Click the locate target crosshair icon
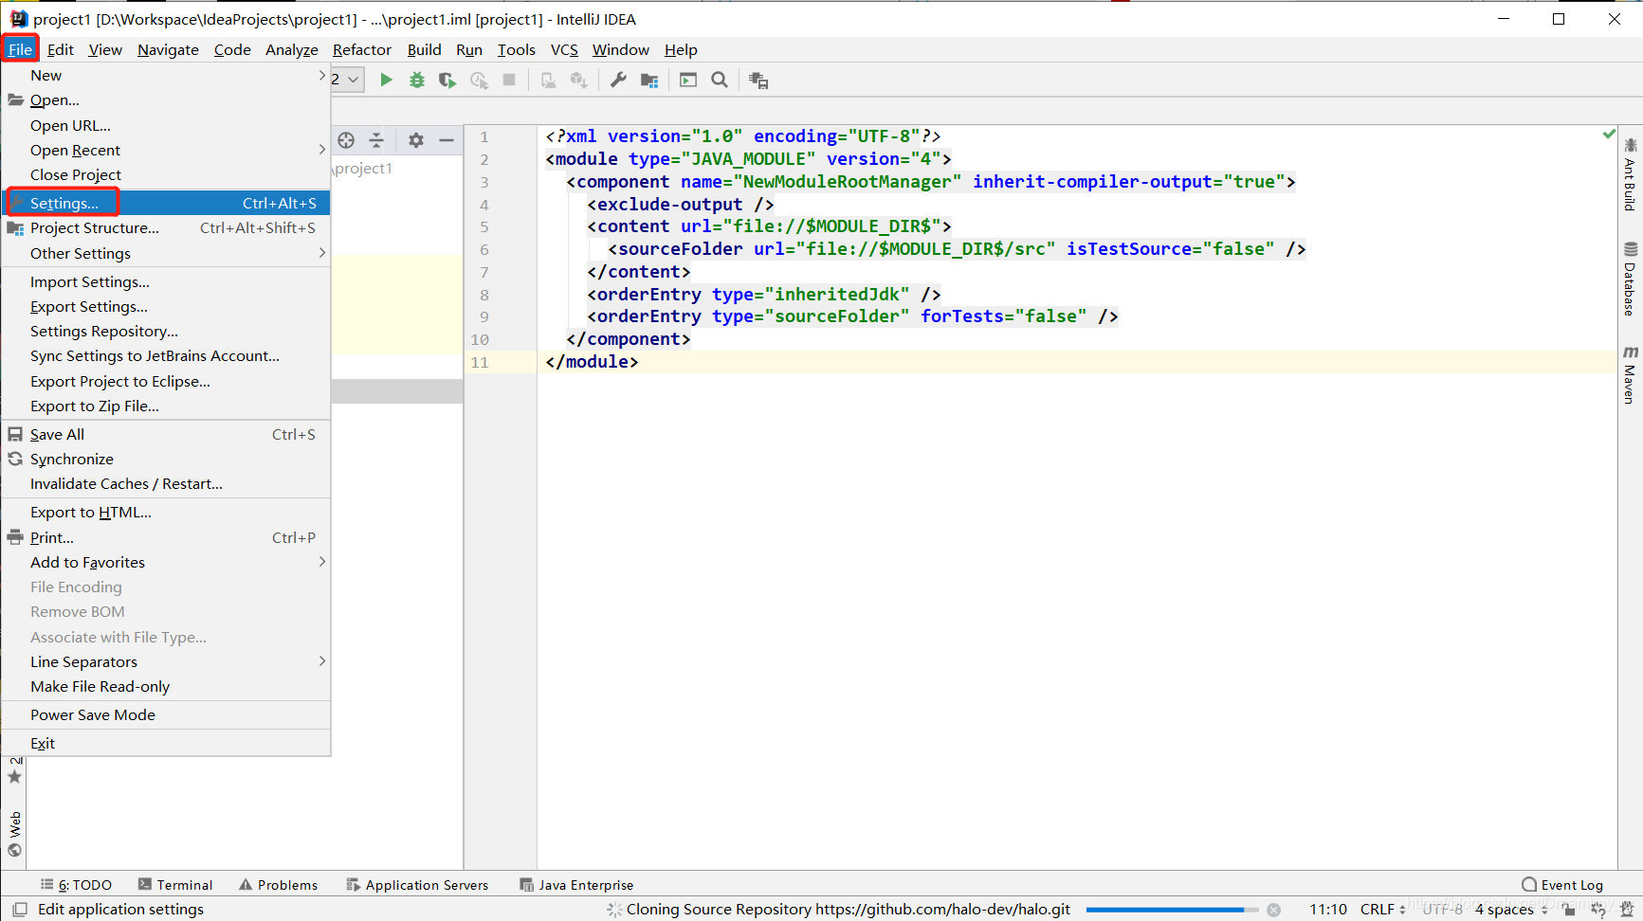 point(346,140)
